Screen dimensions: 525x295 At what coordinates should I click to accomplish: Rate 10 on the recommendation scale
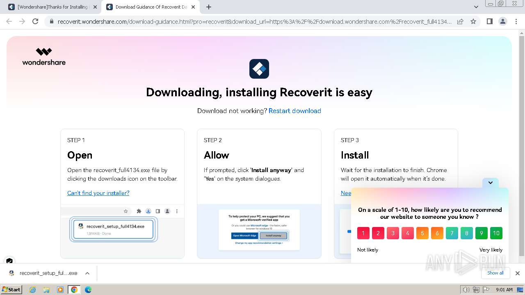pyautogui.click(x=496, y=233)
